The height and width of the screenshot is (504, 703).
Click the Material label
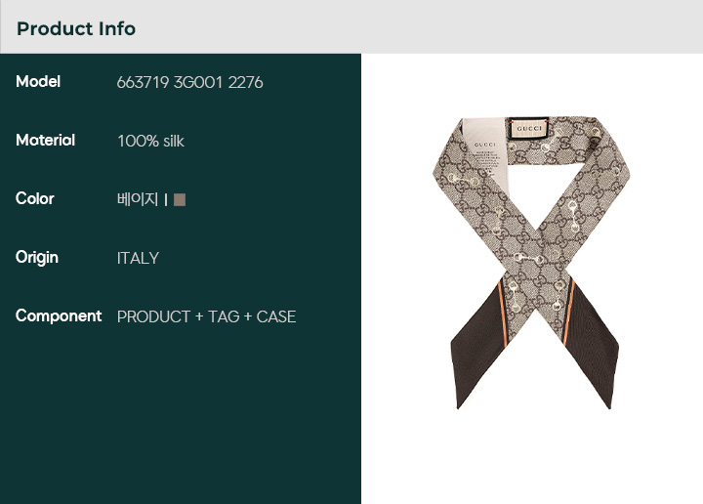pos(45,141)
